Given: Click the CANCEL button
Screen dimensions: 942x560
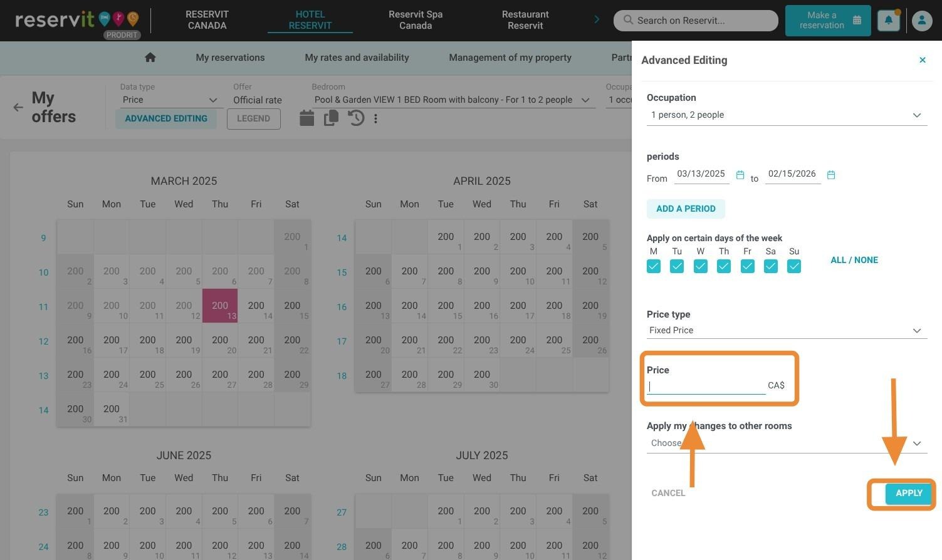Looking at the screenshot, I should pos(668,493).
